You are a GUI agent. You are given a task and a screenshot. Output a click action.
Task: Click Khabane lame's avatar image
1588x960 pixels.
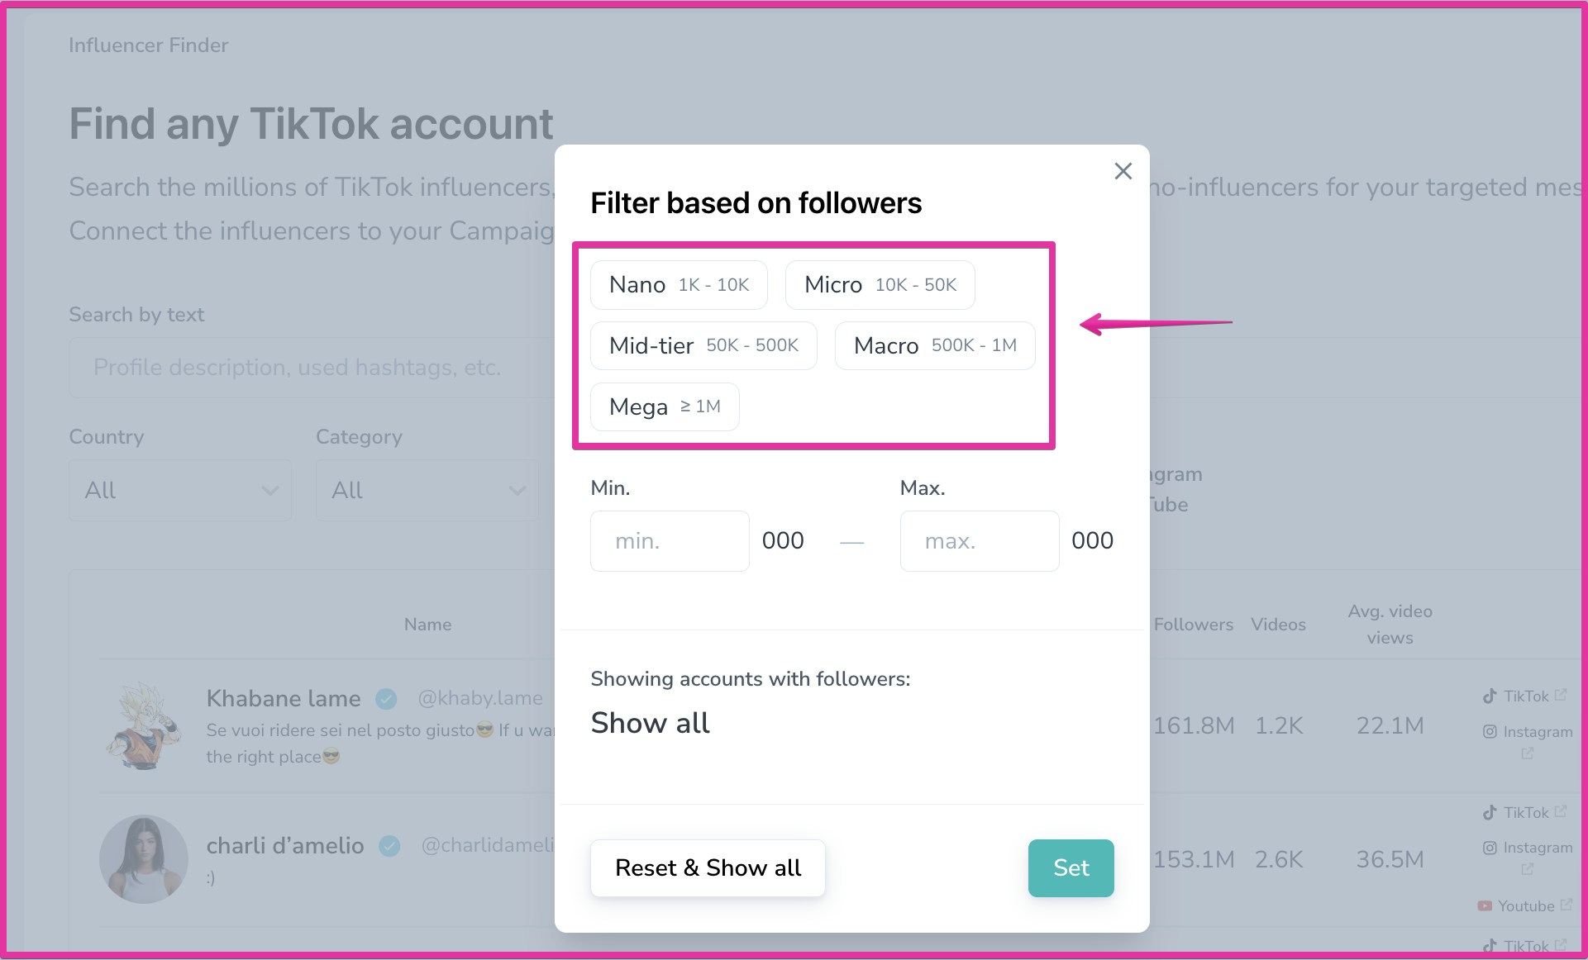coord(144,726)
